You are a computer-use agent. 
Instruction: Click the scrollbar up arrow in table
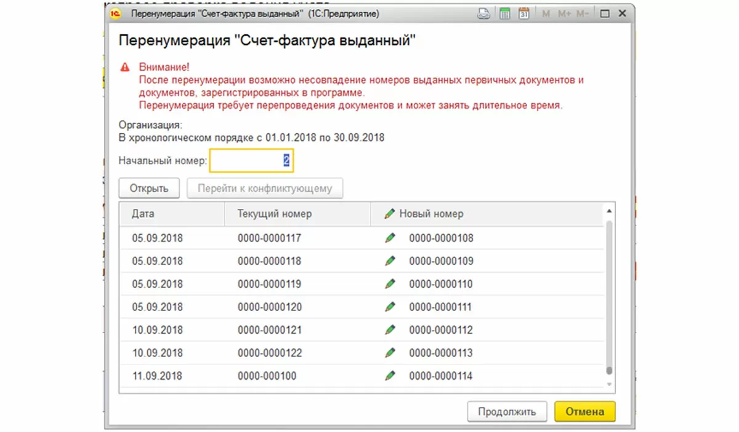coord(610,211)
